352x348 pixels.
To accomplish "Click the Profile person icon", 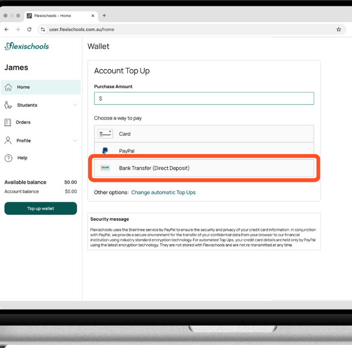I will click(8, 141).
